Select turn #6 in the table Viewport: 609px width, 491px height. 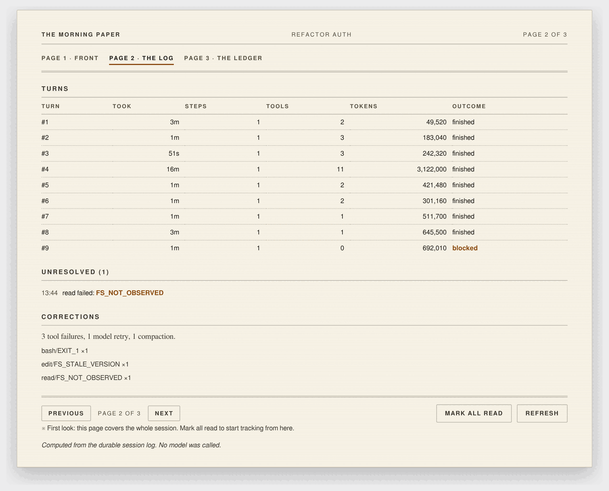[304, 201]
